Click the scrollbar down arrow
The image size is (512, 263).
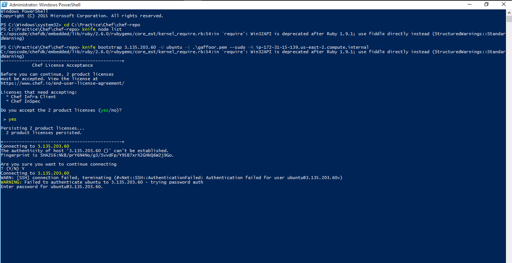pyautogui.click(x=509, y=260)
